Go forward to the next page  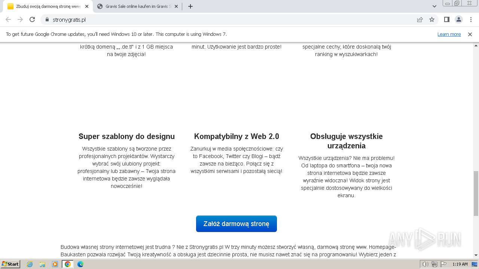[x=20, y=19]
